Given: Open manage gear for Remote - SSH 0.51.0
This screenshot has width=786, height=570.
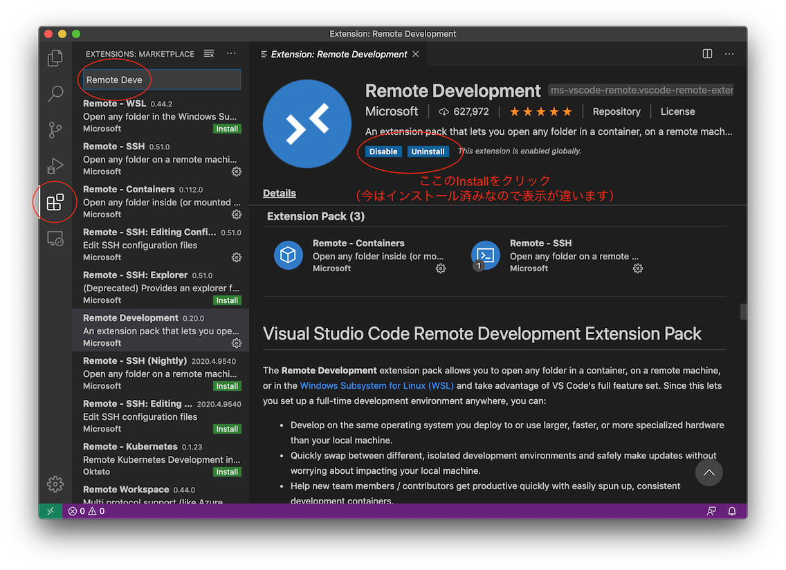Looking at the screenshot, I should [x=237, y=172].
